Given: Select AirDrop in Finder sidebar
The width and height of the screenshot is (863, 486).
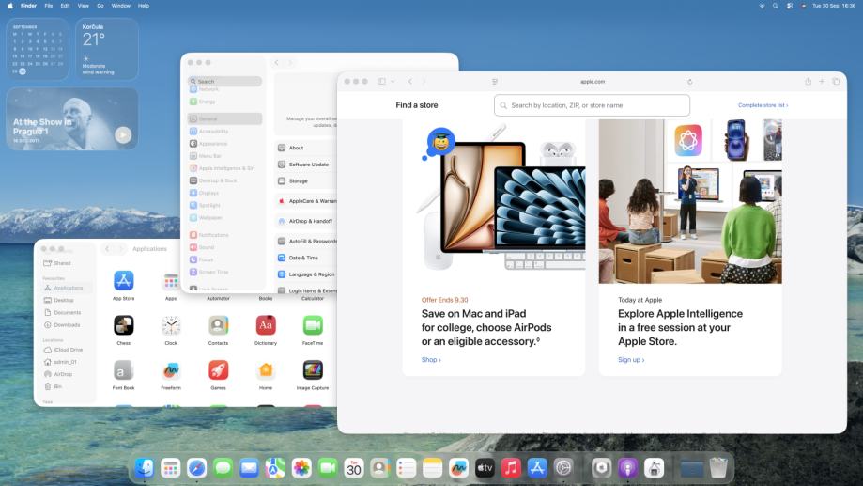Looking at the screenshot, I should click(64, 374).
